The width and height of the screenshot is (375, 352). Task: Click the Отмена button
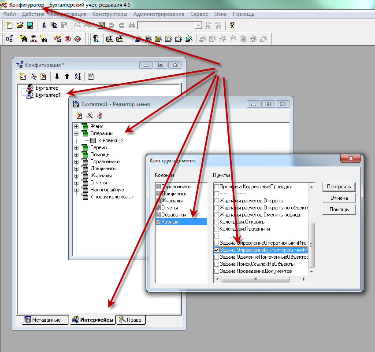click(x=339, y=198)
